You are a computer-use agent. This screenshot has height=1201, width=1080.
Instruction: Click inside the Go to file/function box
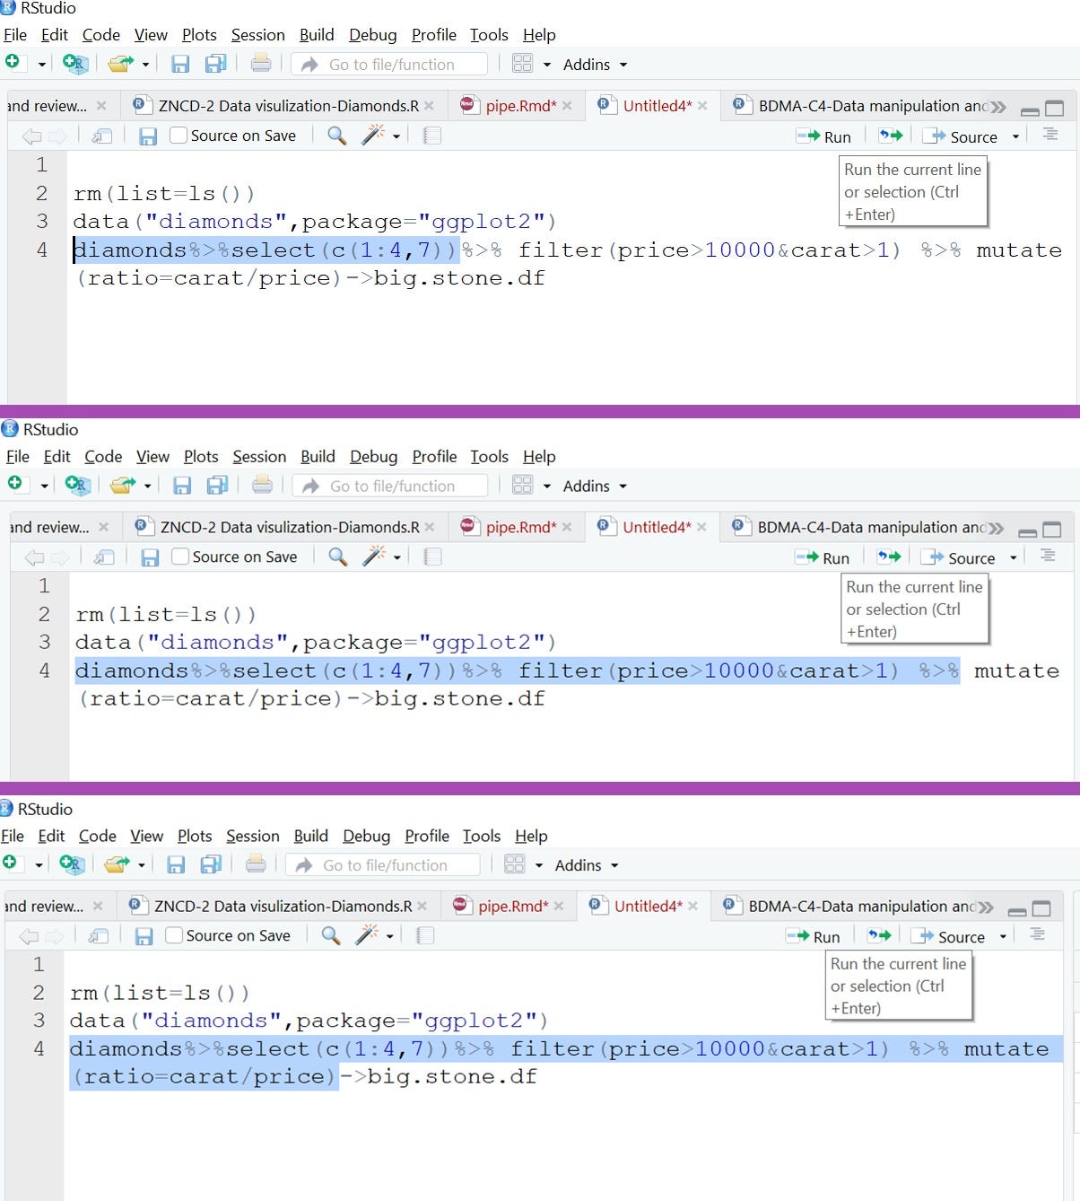(395, 64)
